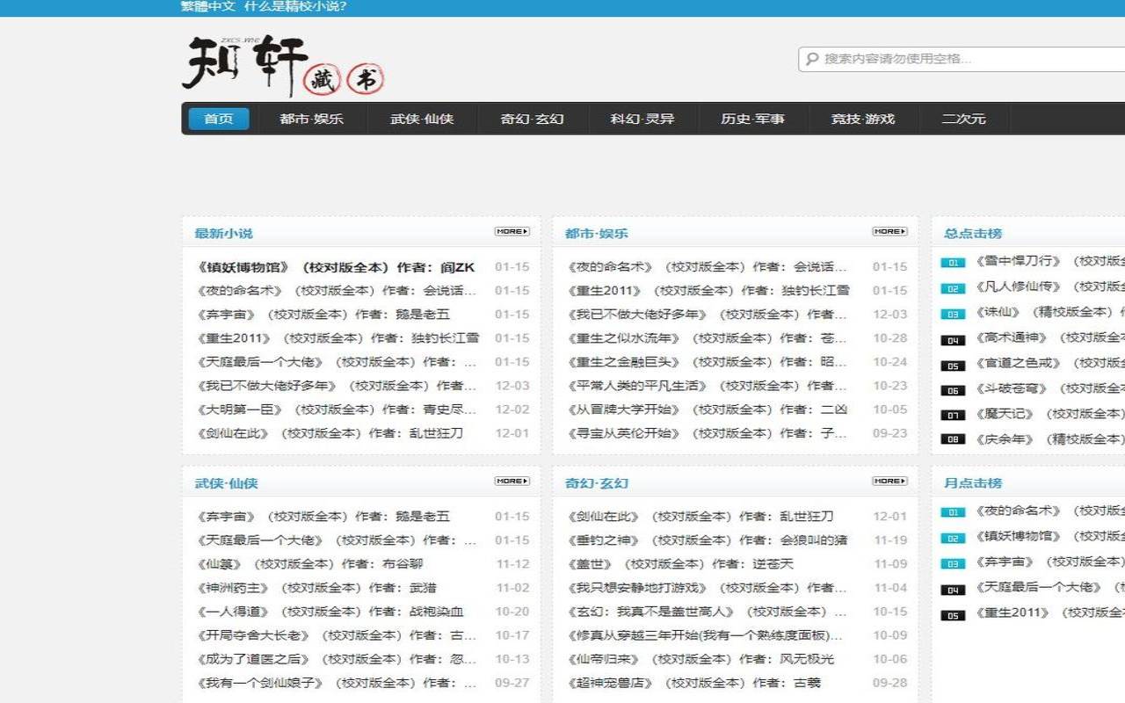Open 《庆余年》 in 总点击榜
This screenshot has height=703, width=1125.
click(1049, 439)
